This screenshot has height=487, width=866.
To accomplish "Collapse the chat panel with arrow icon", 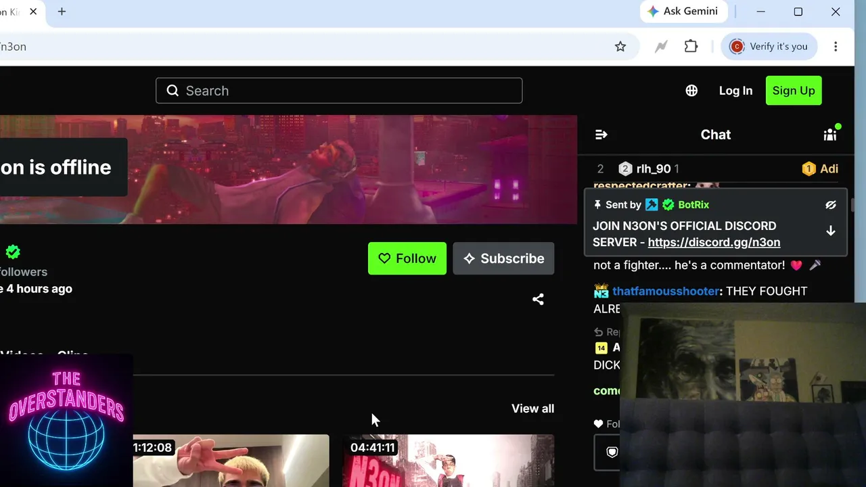I will pos(601,135).
